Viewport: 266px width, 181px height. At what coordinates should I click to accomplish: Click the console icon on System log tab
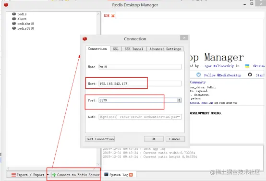coord(106,175)
